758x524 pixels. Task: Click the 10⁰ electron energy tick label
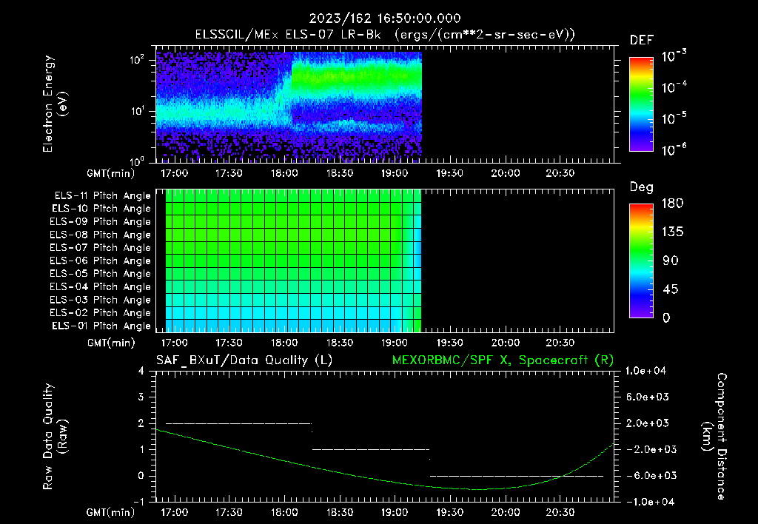(137, 161)
